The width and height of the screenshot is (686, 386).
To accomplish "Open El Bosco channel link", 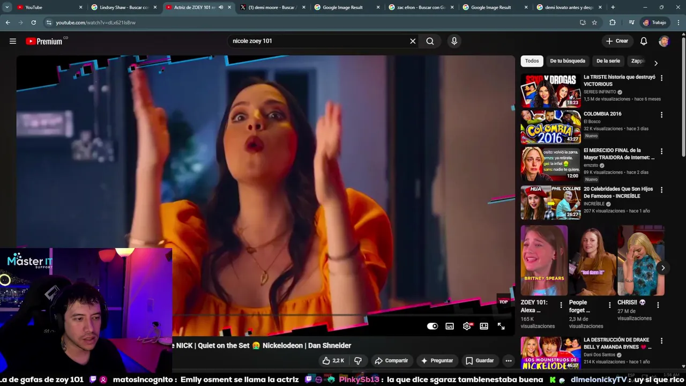I will (x=592, y=122).
